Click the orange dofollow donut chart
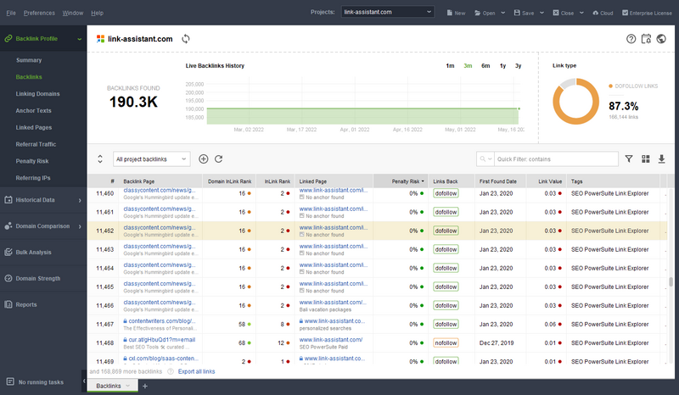Image resolution: width=679 pixels, height=395 pixels. click(575, 102)
